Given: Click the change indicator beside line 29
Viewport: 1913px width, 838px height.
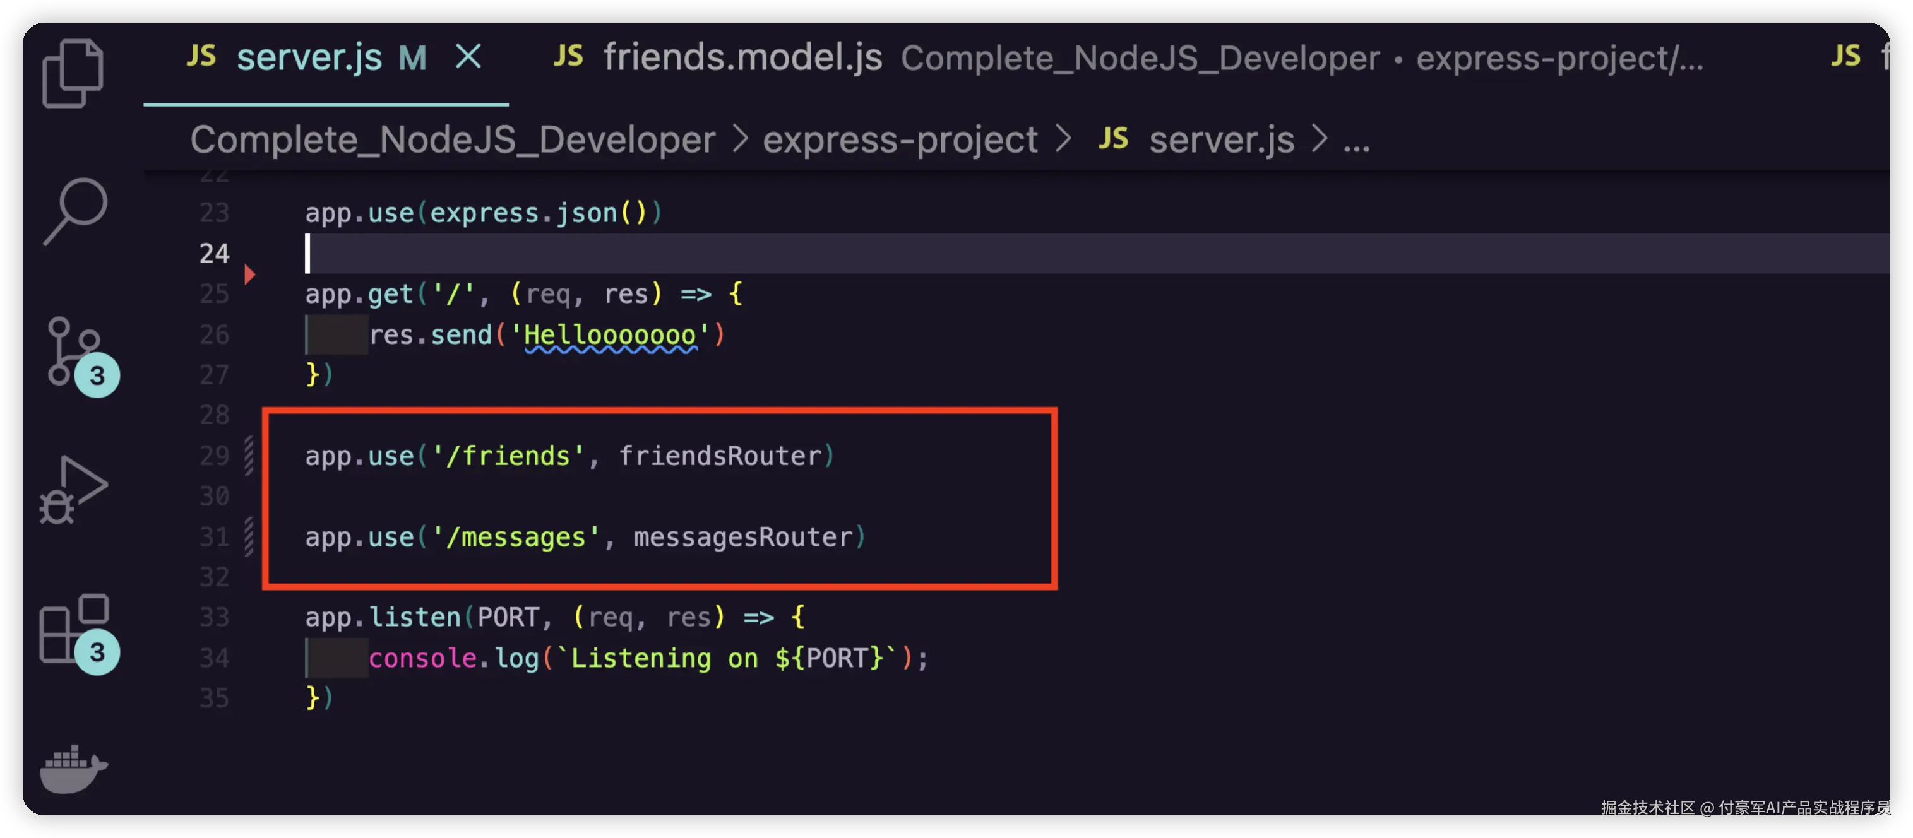Looking at the screenshot, I should point(249,456).
